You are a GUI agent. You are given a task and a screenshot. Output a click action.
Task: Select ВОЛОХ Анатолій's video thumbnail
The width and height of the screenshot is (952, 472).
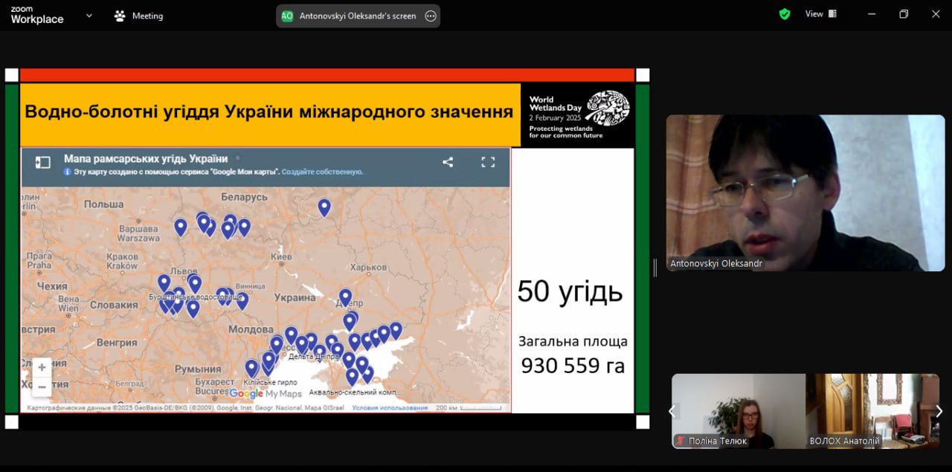(x=872, y=410)
